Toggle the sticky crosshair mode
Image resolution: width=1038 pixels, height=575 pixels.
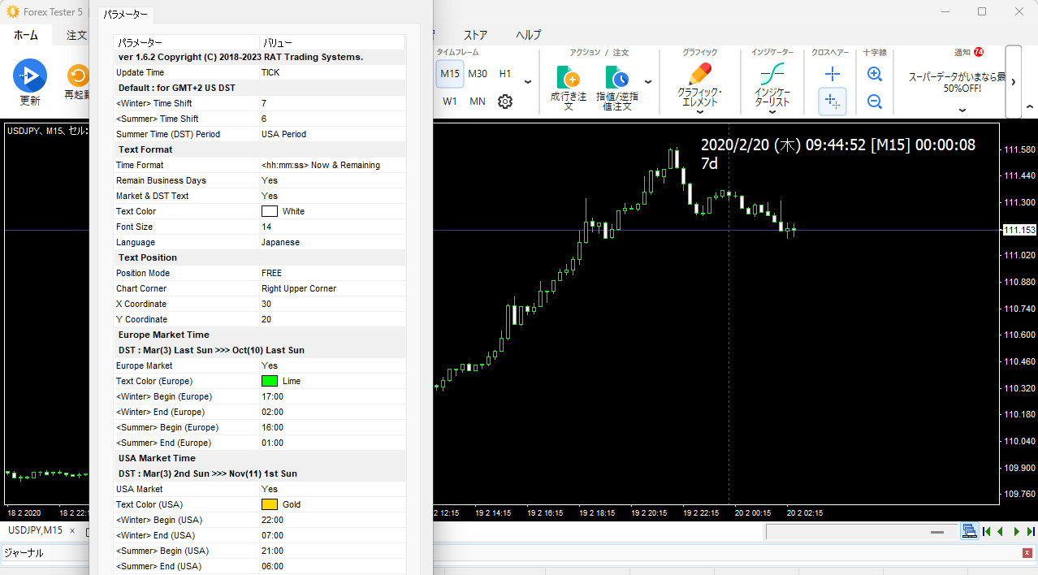coord(831,102)
